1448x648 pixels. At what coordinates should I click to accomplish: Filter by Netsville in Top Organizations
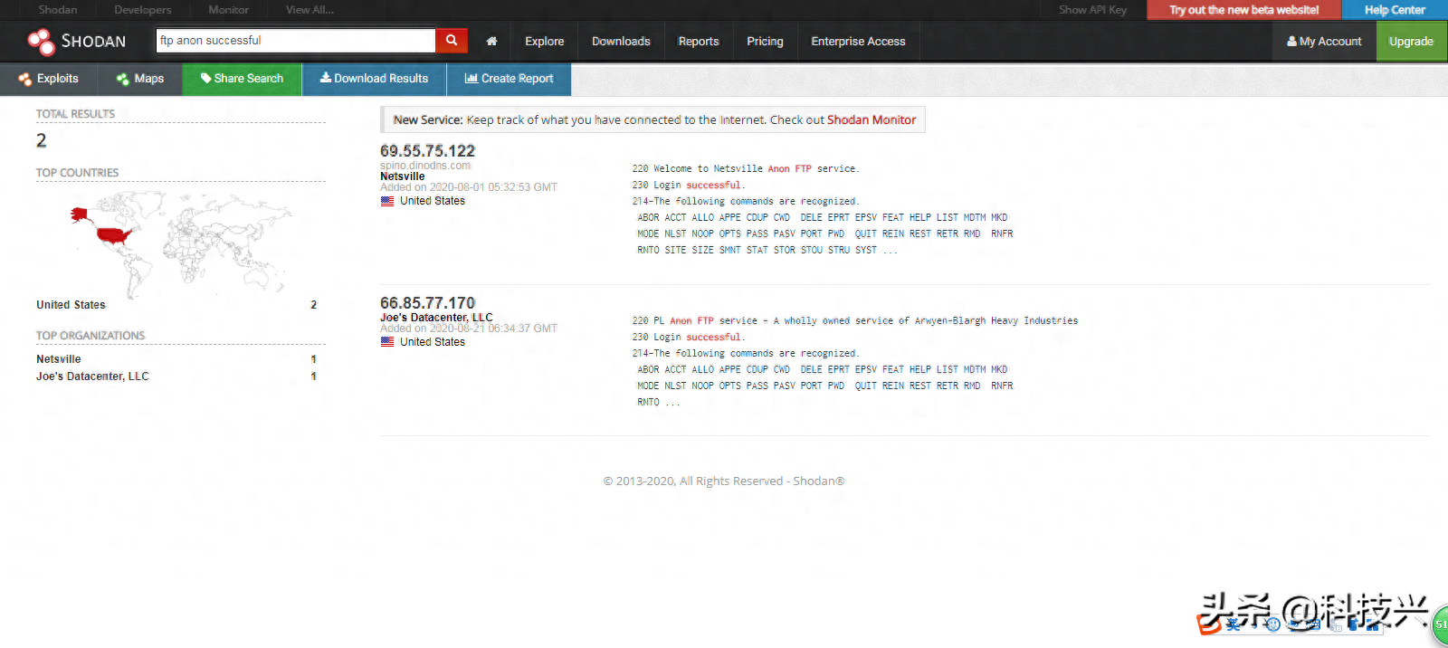(59, 359)
